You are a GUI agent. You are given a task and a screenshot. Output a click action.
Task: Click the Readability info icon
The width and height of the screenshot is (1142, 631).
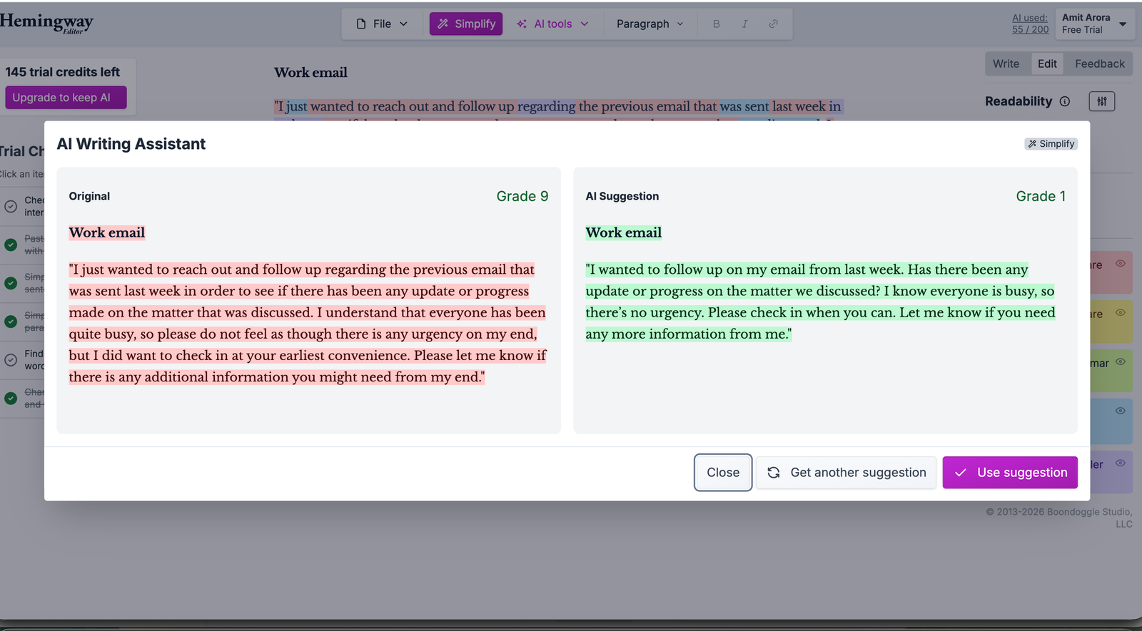click(1064, 101)
